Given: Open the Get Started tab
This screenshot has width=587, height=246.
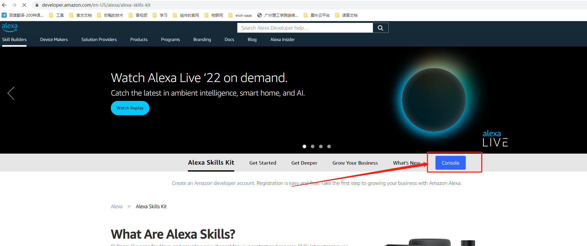Looking at the screenshot, I should [x=263, y=163].
